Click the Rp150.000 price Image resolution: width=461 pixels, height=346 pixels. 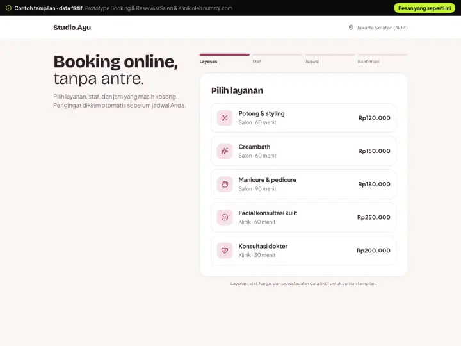(374, 151)
